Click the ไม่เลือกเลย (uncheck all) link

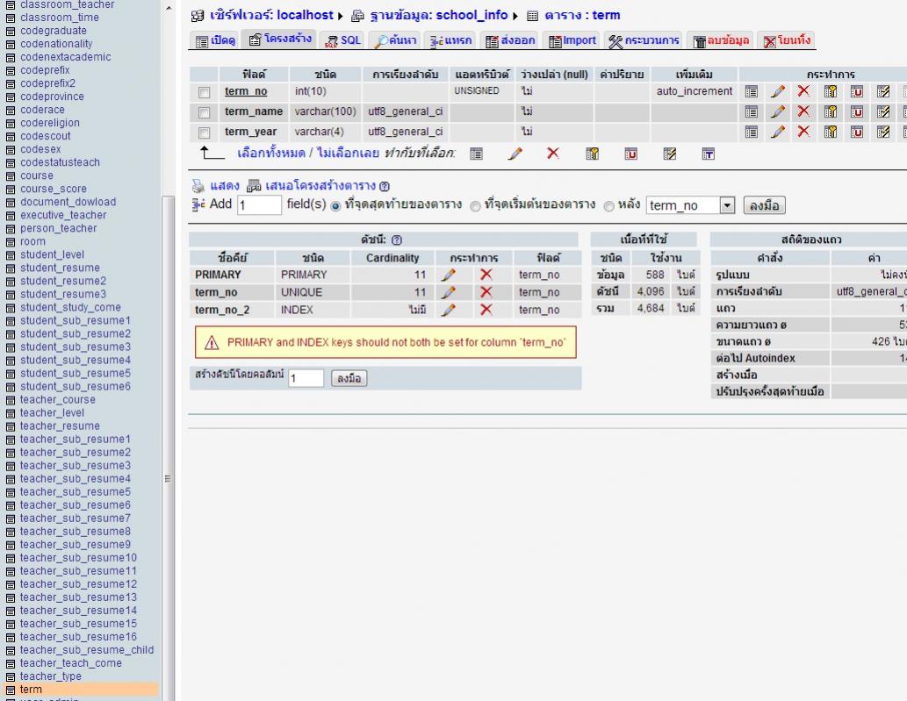click(348, 154)
